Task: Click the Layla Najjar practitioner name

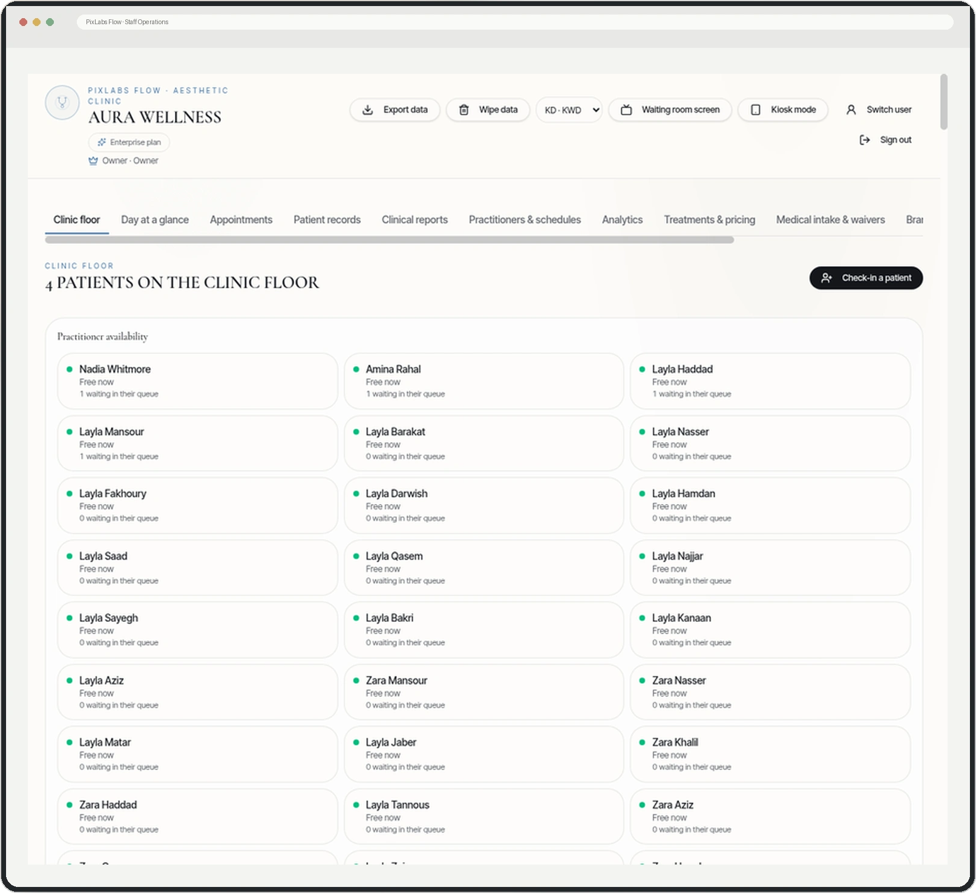Action: [x=677, y=556]
